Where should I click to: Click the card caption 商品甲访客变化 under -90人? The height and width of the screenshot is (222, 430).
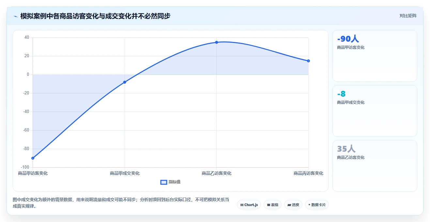(x=351, y=48)
